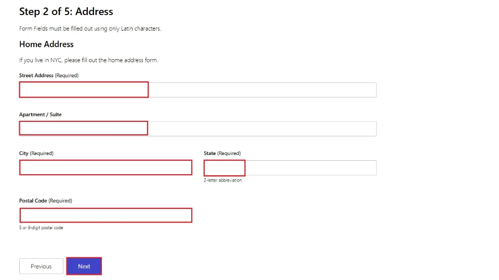
Task: Click "(Required)" marker beside Postal Code label
Action: (x=60, y=201)
